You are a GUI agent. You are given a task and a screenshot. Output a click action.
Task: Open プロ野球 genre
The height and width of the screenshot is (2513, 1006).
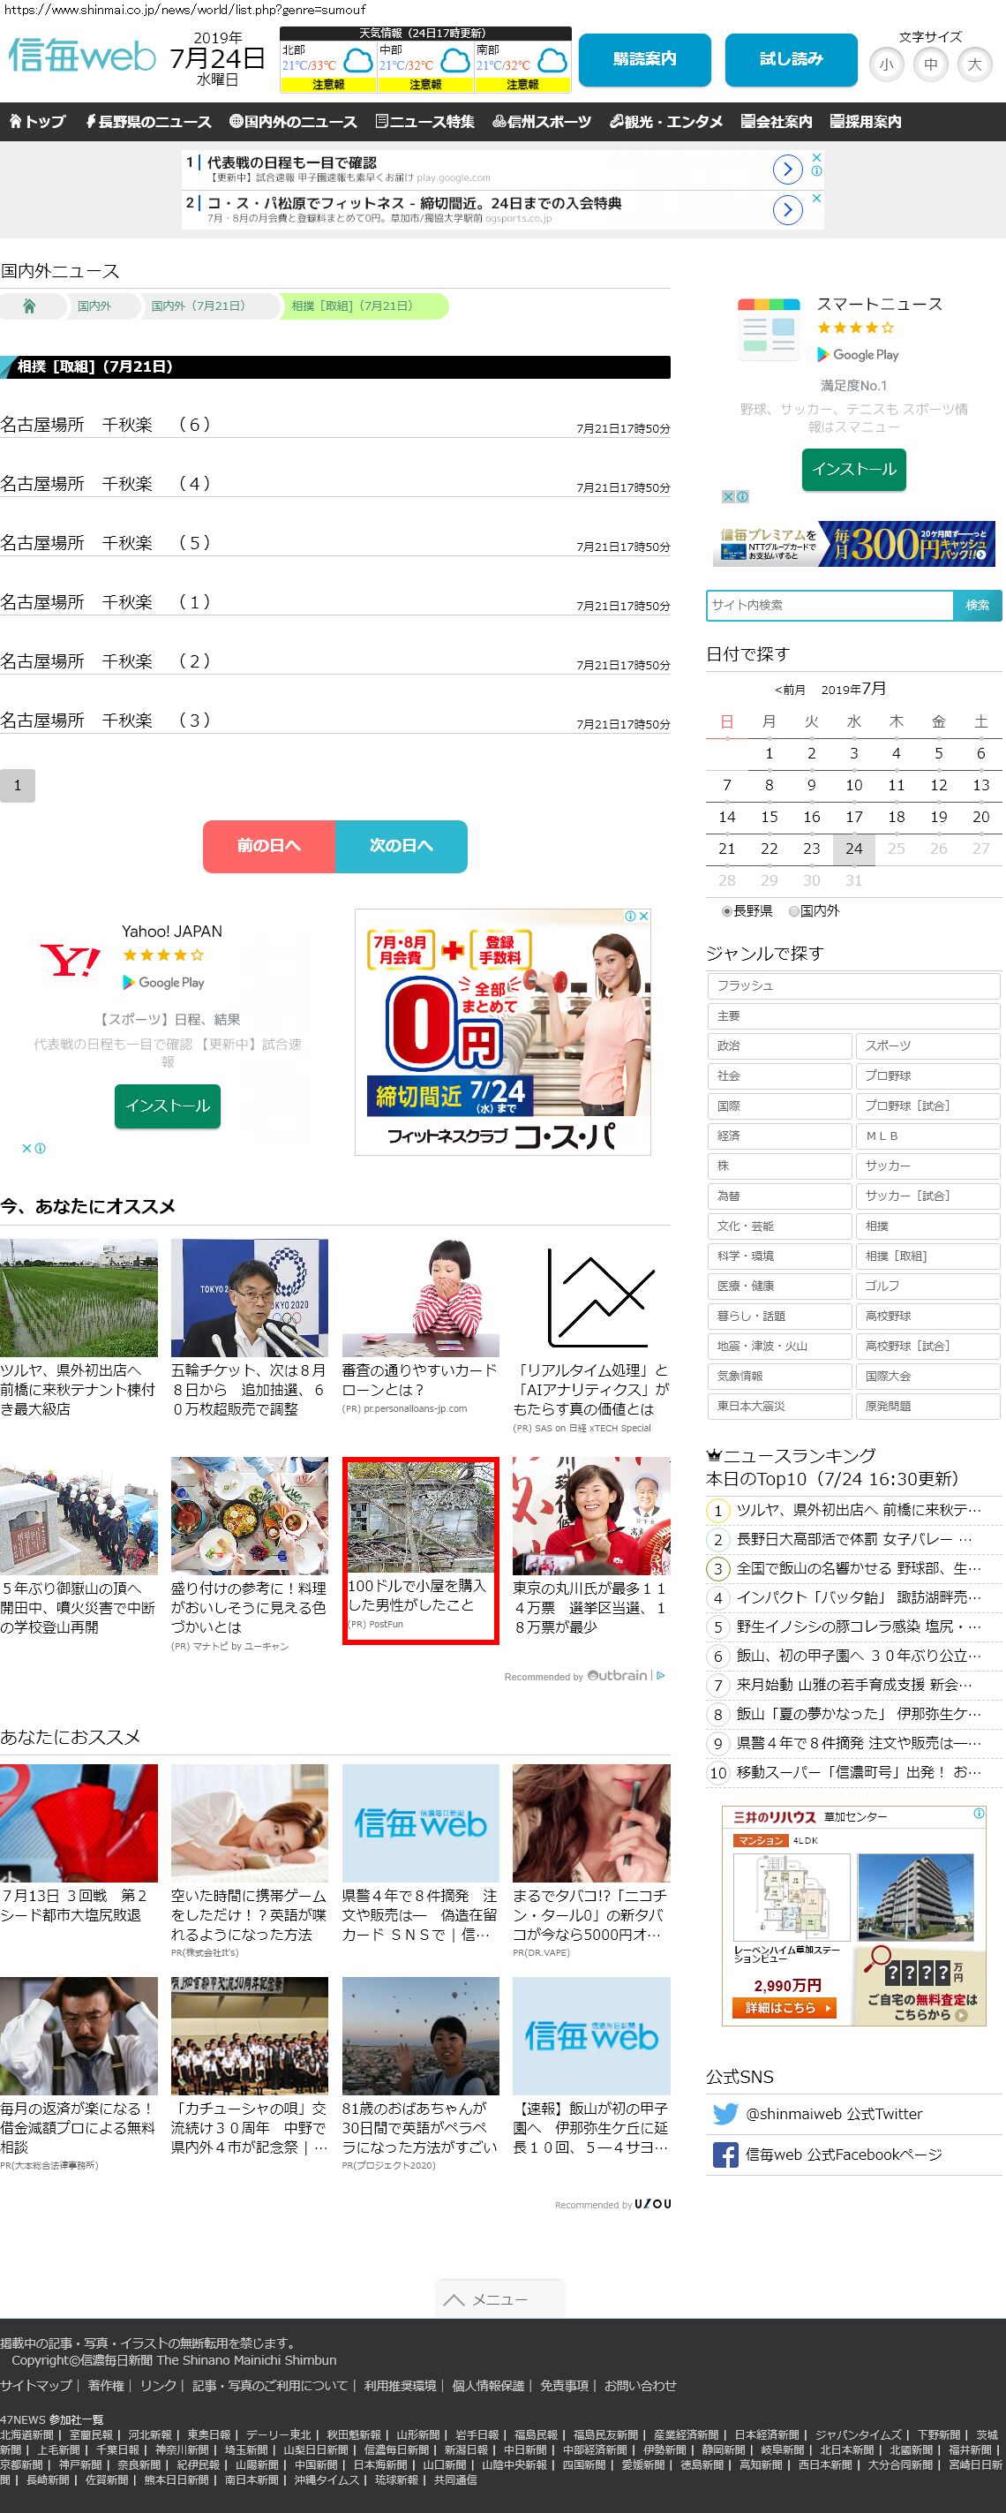pos(928,1075)
